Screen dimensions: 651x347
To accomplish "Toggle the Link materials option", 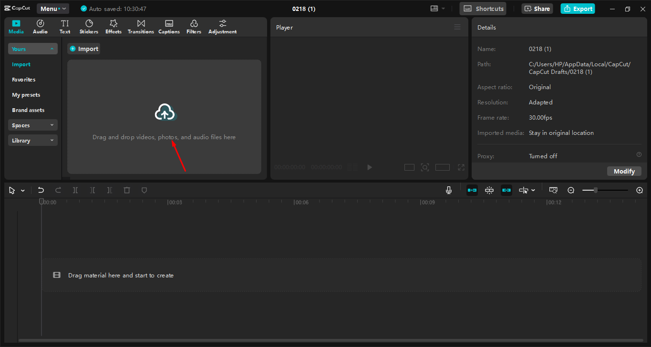I will click(x=506, y=190).
